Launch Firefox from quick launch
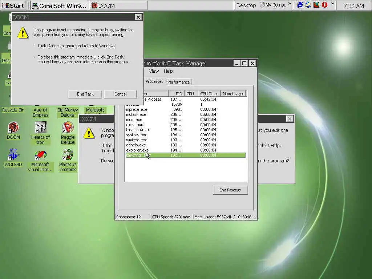The width and height of the screenshot is (372, 279). (x=316, y=5)
